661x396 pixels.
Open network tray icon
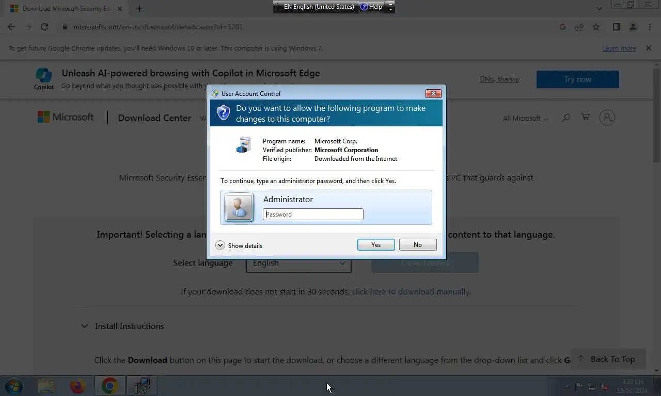click(x=591, y=386)
